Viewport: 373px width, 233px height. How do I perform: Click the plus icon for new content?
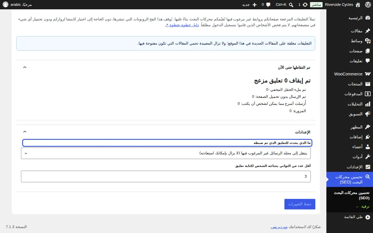(x=254, y=5)
